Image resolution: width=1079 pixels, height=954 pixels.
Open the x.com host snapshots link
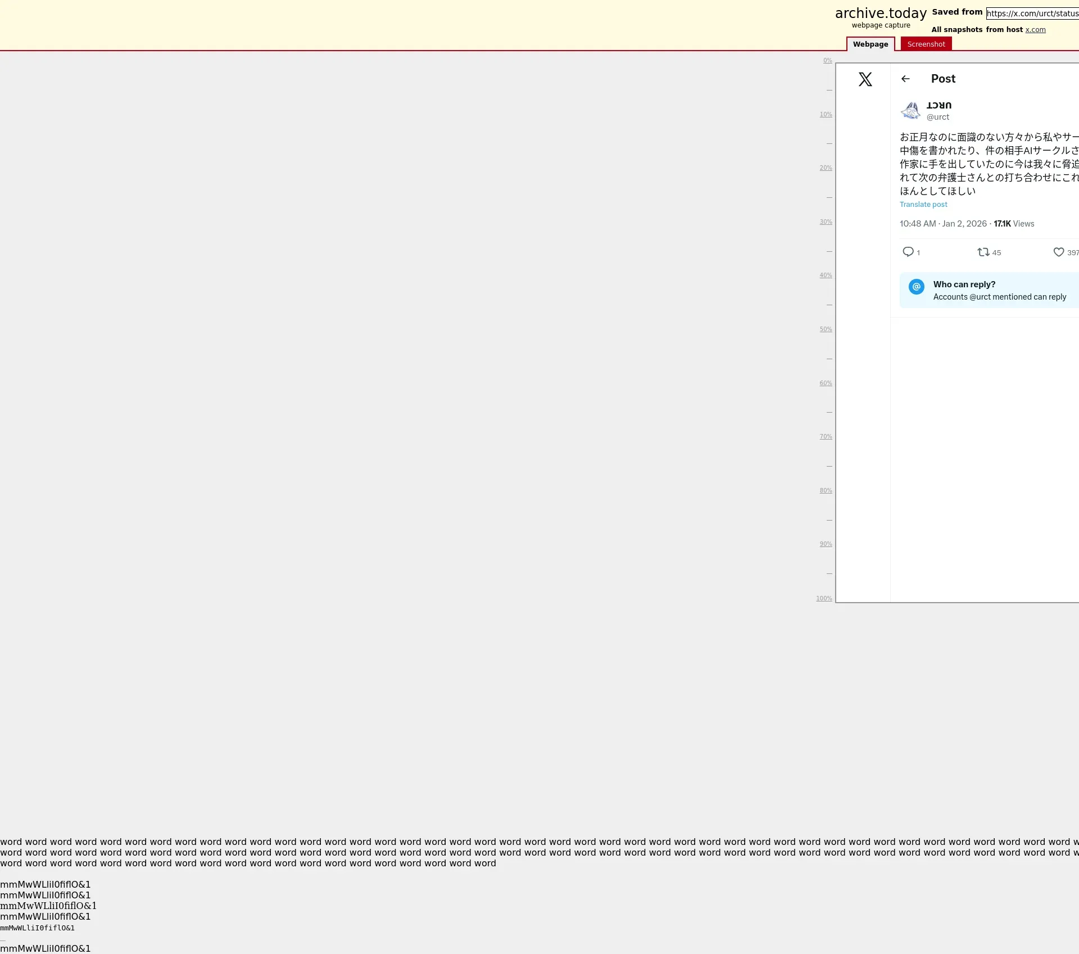pos(1035,30)
